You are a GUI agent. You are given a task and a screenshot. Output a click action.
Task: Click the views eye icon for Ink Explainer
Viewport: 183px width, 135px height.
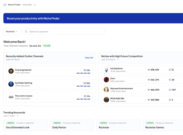click(x=149, y=70)
